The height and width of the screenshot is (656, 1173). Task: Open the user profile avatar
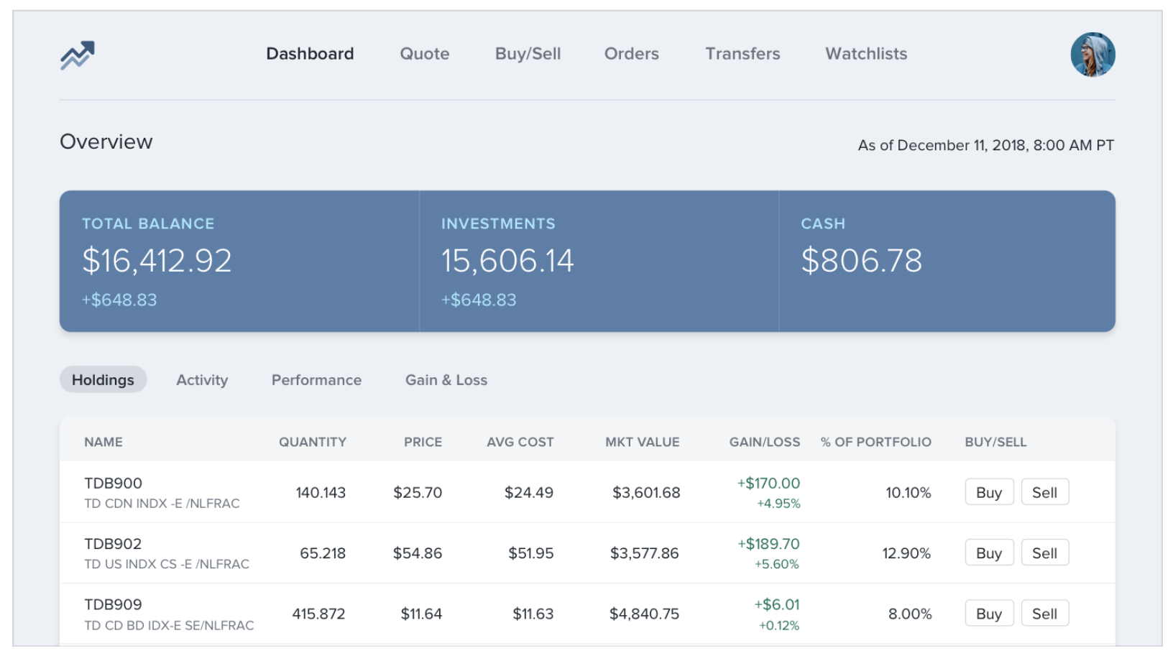pos(1092,55)
